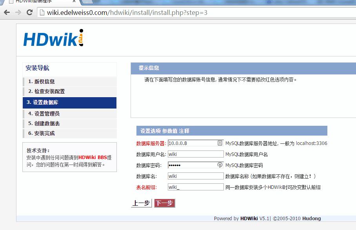Image resolution: width=356 pixels, height=230 pixels.
Task: Click the 下一步 button to continue
Action: (164, 203)
